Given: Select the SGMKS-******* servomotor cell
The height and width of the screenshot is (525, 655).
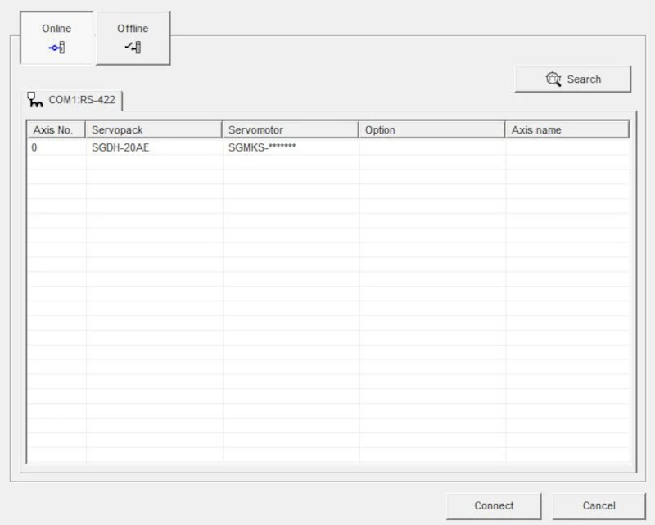Looking at the screenshot, I should pos(262,147).
